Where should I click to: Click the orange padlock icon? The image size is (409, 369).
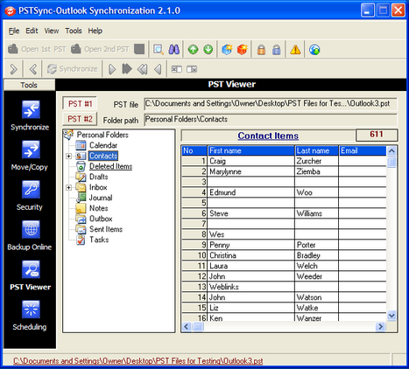point(261,50)
